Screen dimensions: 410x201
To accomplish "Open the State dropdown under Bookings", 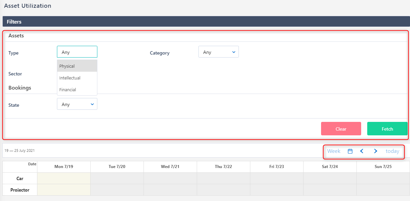I will (x=77, y=104).
